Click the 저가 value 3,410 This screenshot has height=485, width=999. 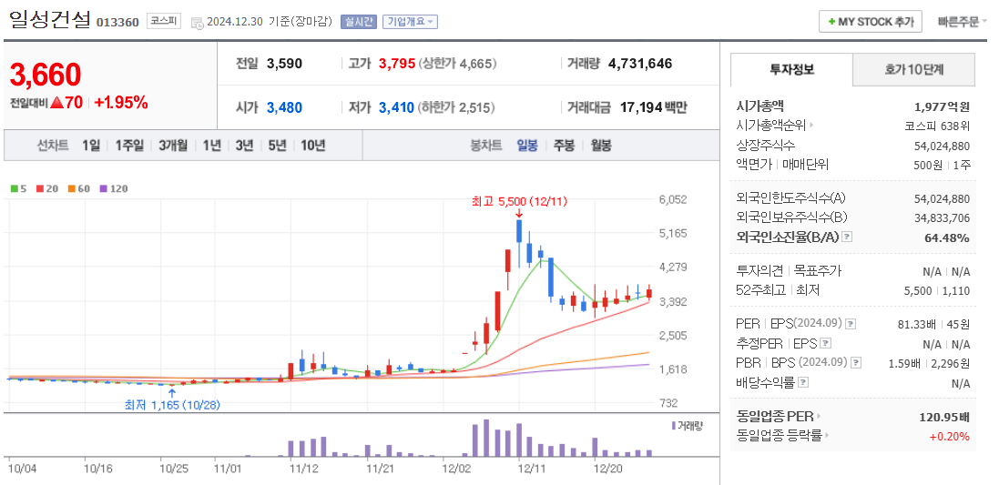(396, 107)
